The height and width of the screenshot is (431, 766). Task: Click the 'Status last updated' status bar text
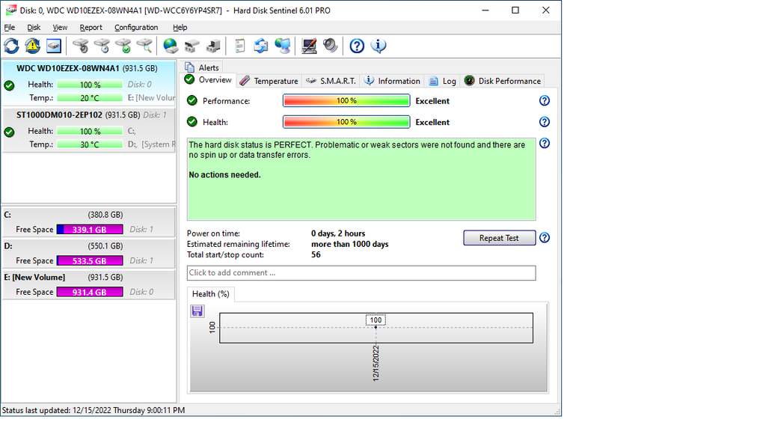(x=94, y=411)
